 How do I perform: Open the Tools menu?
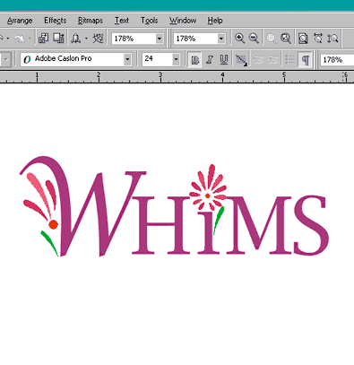pos(150,21)
